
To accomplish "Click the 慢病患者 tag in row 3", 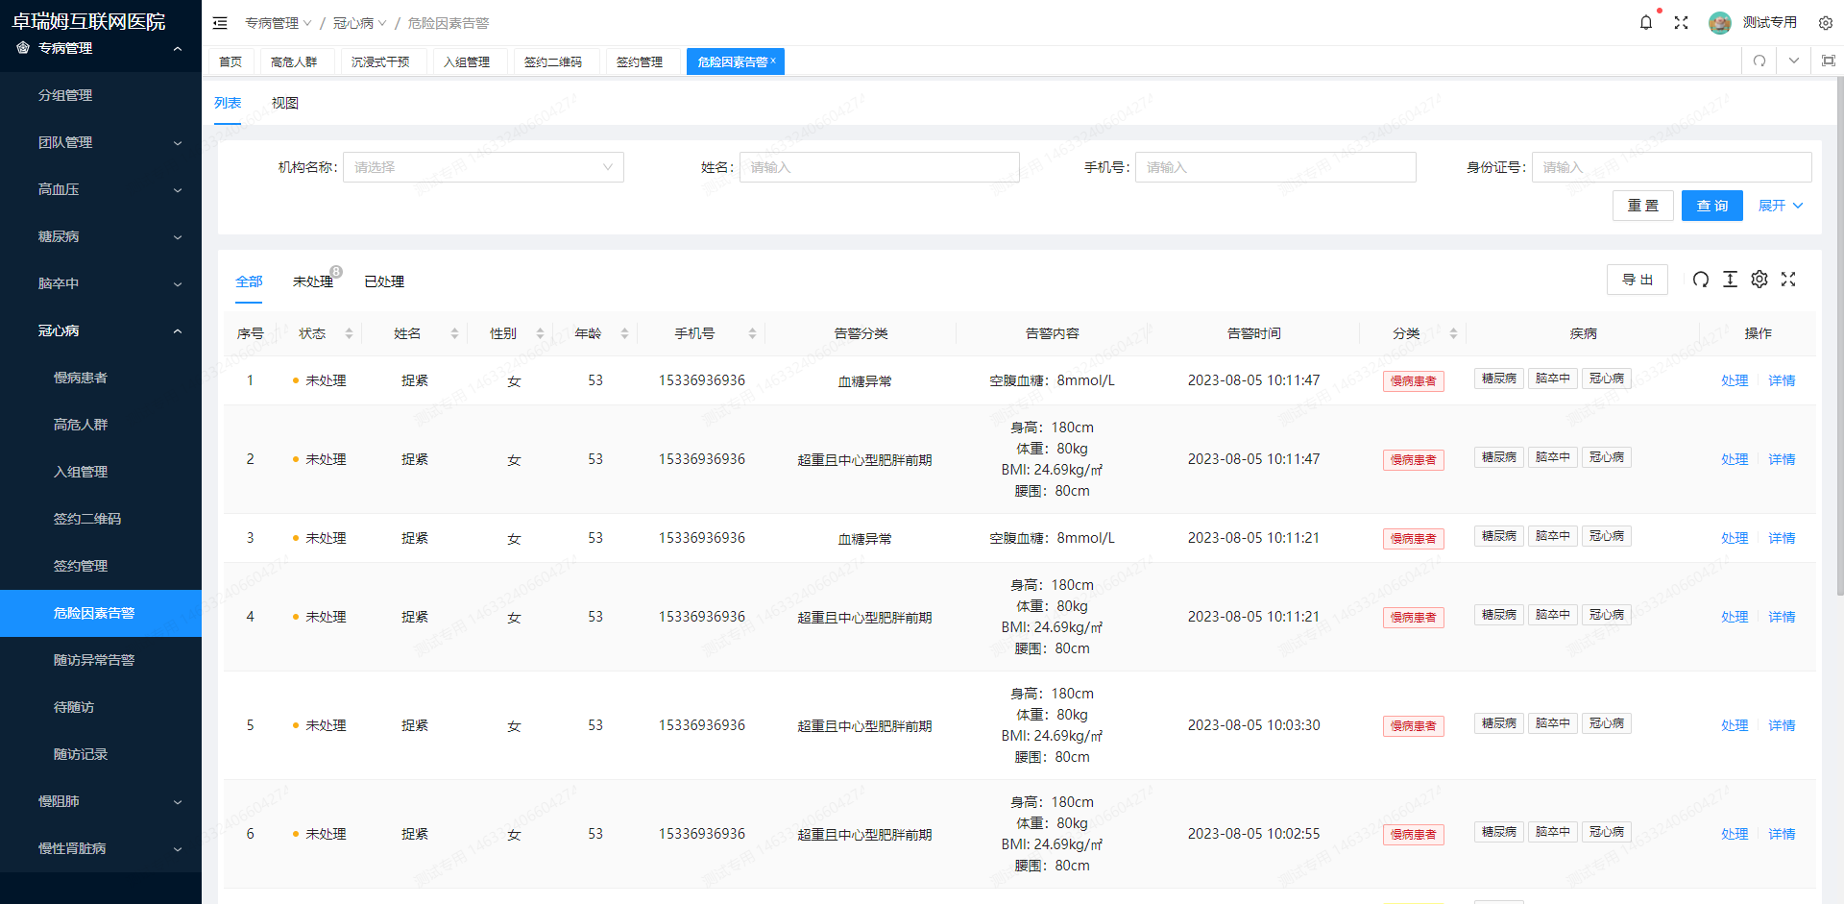I will click(1414, 539).
